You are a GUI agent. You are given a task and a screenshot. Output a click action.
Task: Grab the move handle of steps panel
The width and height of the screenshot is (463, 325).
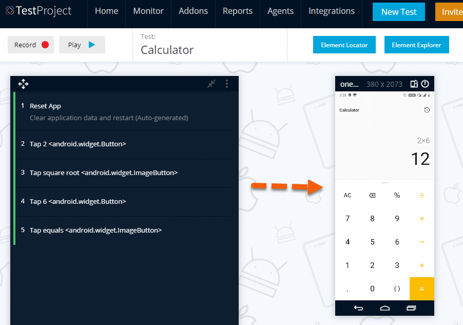[x=23, y=84]
